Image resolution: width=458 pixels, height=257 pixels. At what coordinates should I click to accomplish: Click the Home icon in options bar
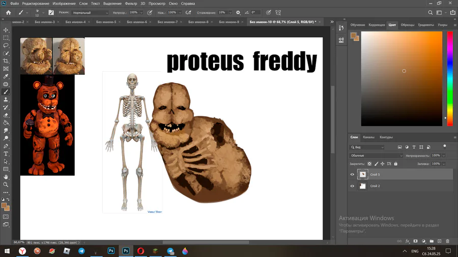(9, 13)
